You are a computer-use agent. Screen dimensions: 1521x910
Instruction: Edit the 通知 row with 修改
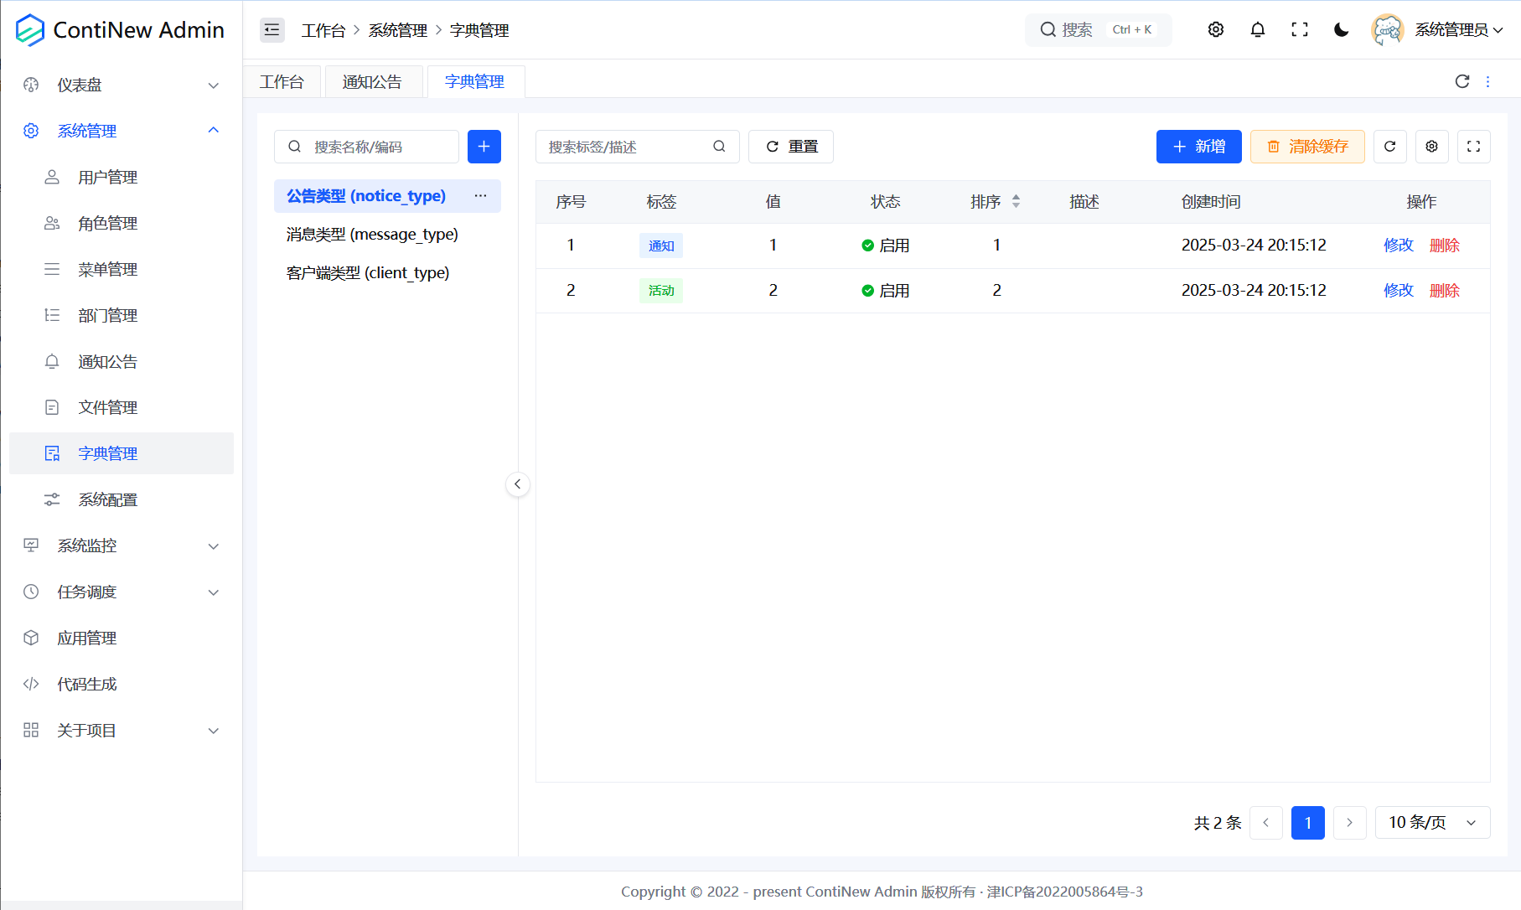(1398, 246)
